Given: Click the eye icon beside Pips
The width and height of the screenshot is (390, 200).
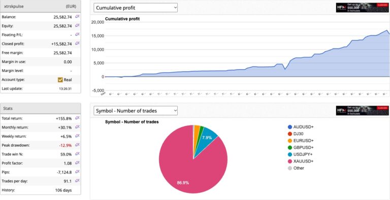Looking at the screenshot, I should coord(77,172).
